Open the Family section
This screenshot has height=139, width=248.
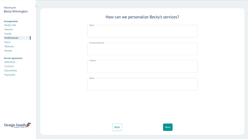click(x=8, y=34)
